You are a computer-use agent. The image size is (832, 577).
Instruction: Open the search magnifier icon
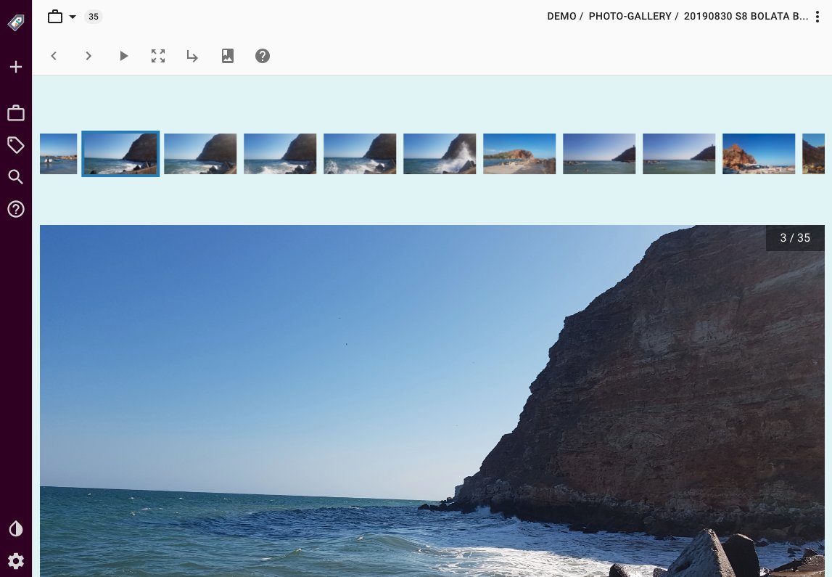pyautogui.click(x=16, y=177)
